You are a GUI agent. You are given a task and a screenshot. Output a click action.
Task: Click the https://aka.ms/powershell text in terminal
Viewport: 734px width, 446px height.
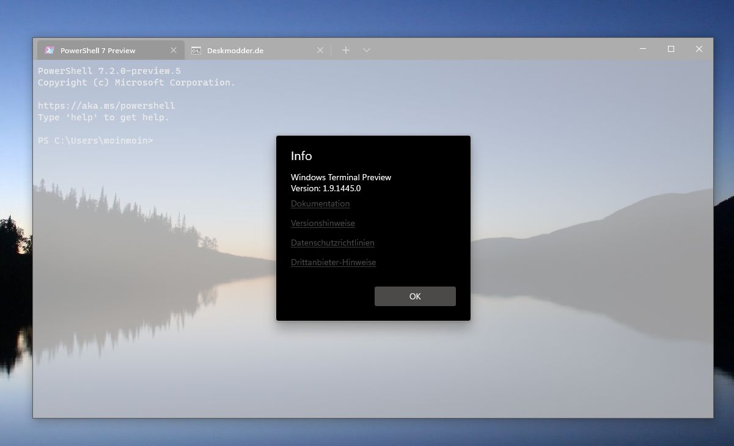tap(106, 106)
